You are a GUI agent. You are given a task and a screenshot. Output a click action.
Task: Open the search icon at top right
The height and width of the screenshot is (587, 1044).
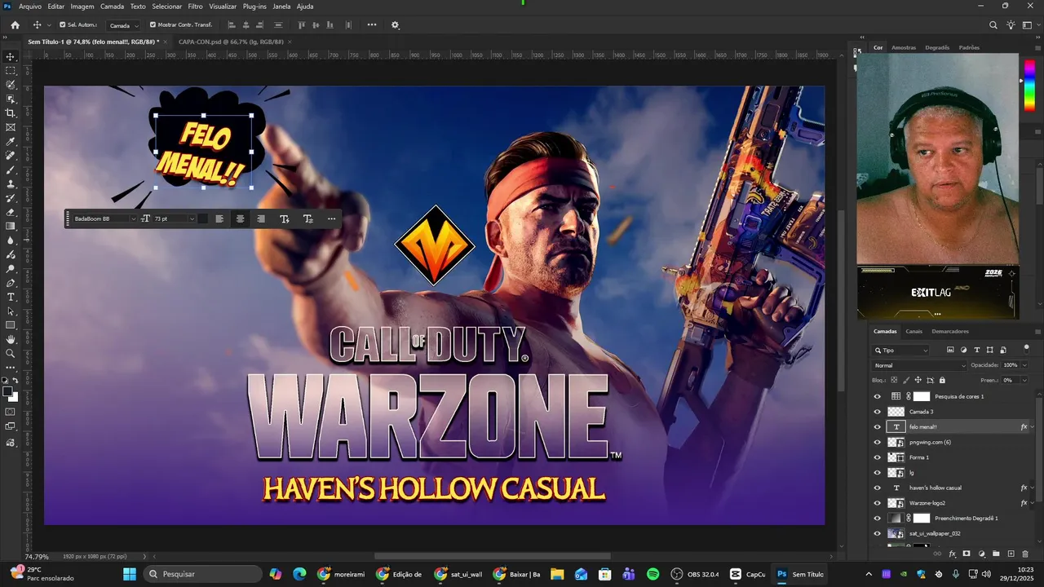point(993,25)
